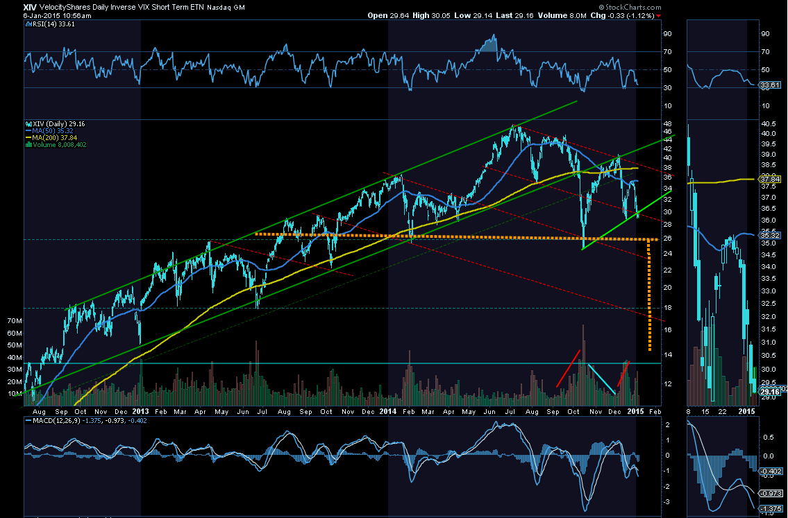Image resolution: width=788 pixels, height=518 pixels.
Task: Click the 6-Jan-2015 10:56am timestamp
Action: pyautogui.click(x=57, y=15)
